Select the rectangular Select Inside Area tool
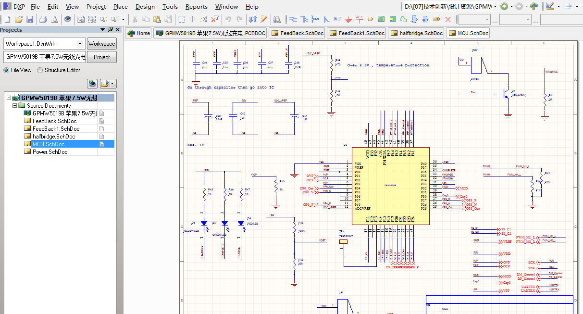The image size is (583, 314). pyautogui.click(x=181, y=19)
